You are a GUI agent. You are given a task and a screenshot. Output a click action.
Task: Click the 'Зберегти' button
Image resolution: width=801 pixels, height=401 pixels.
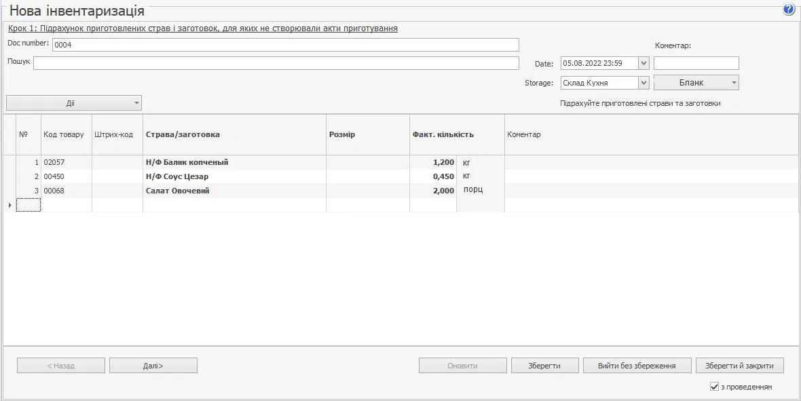point(544,366)
